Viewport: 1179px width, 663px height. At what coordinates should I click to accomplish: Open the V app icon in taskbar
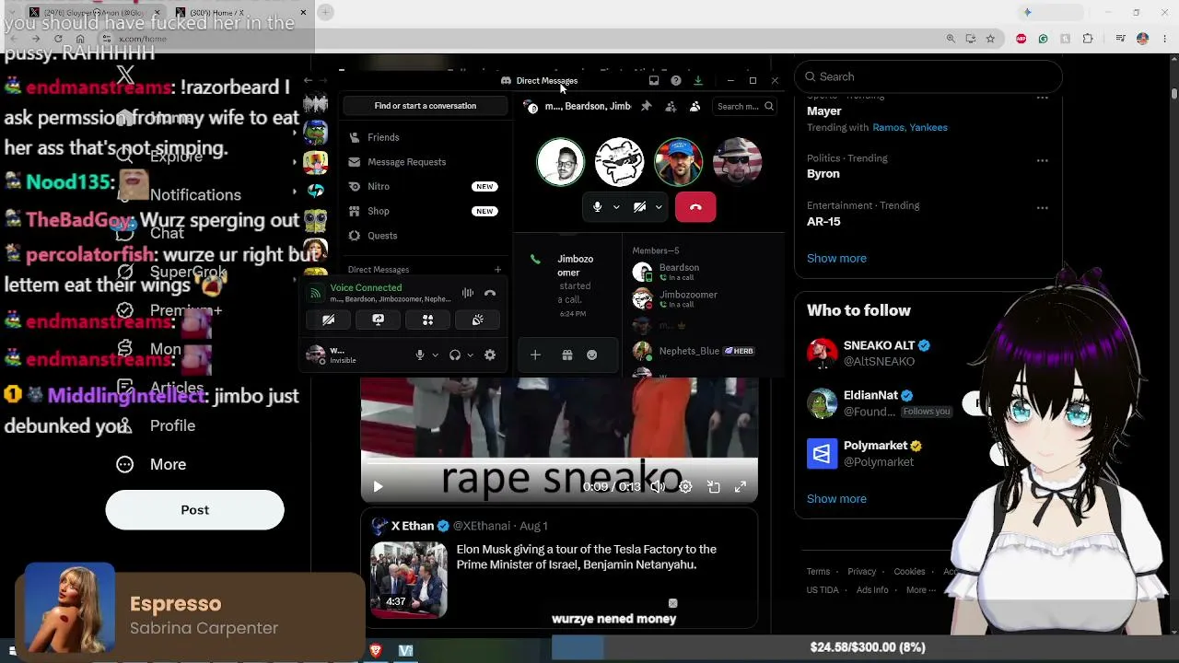(405, 651)
